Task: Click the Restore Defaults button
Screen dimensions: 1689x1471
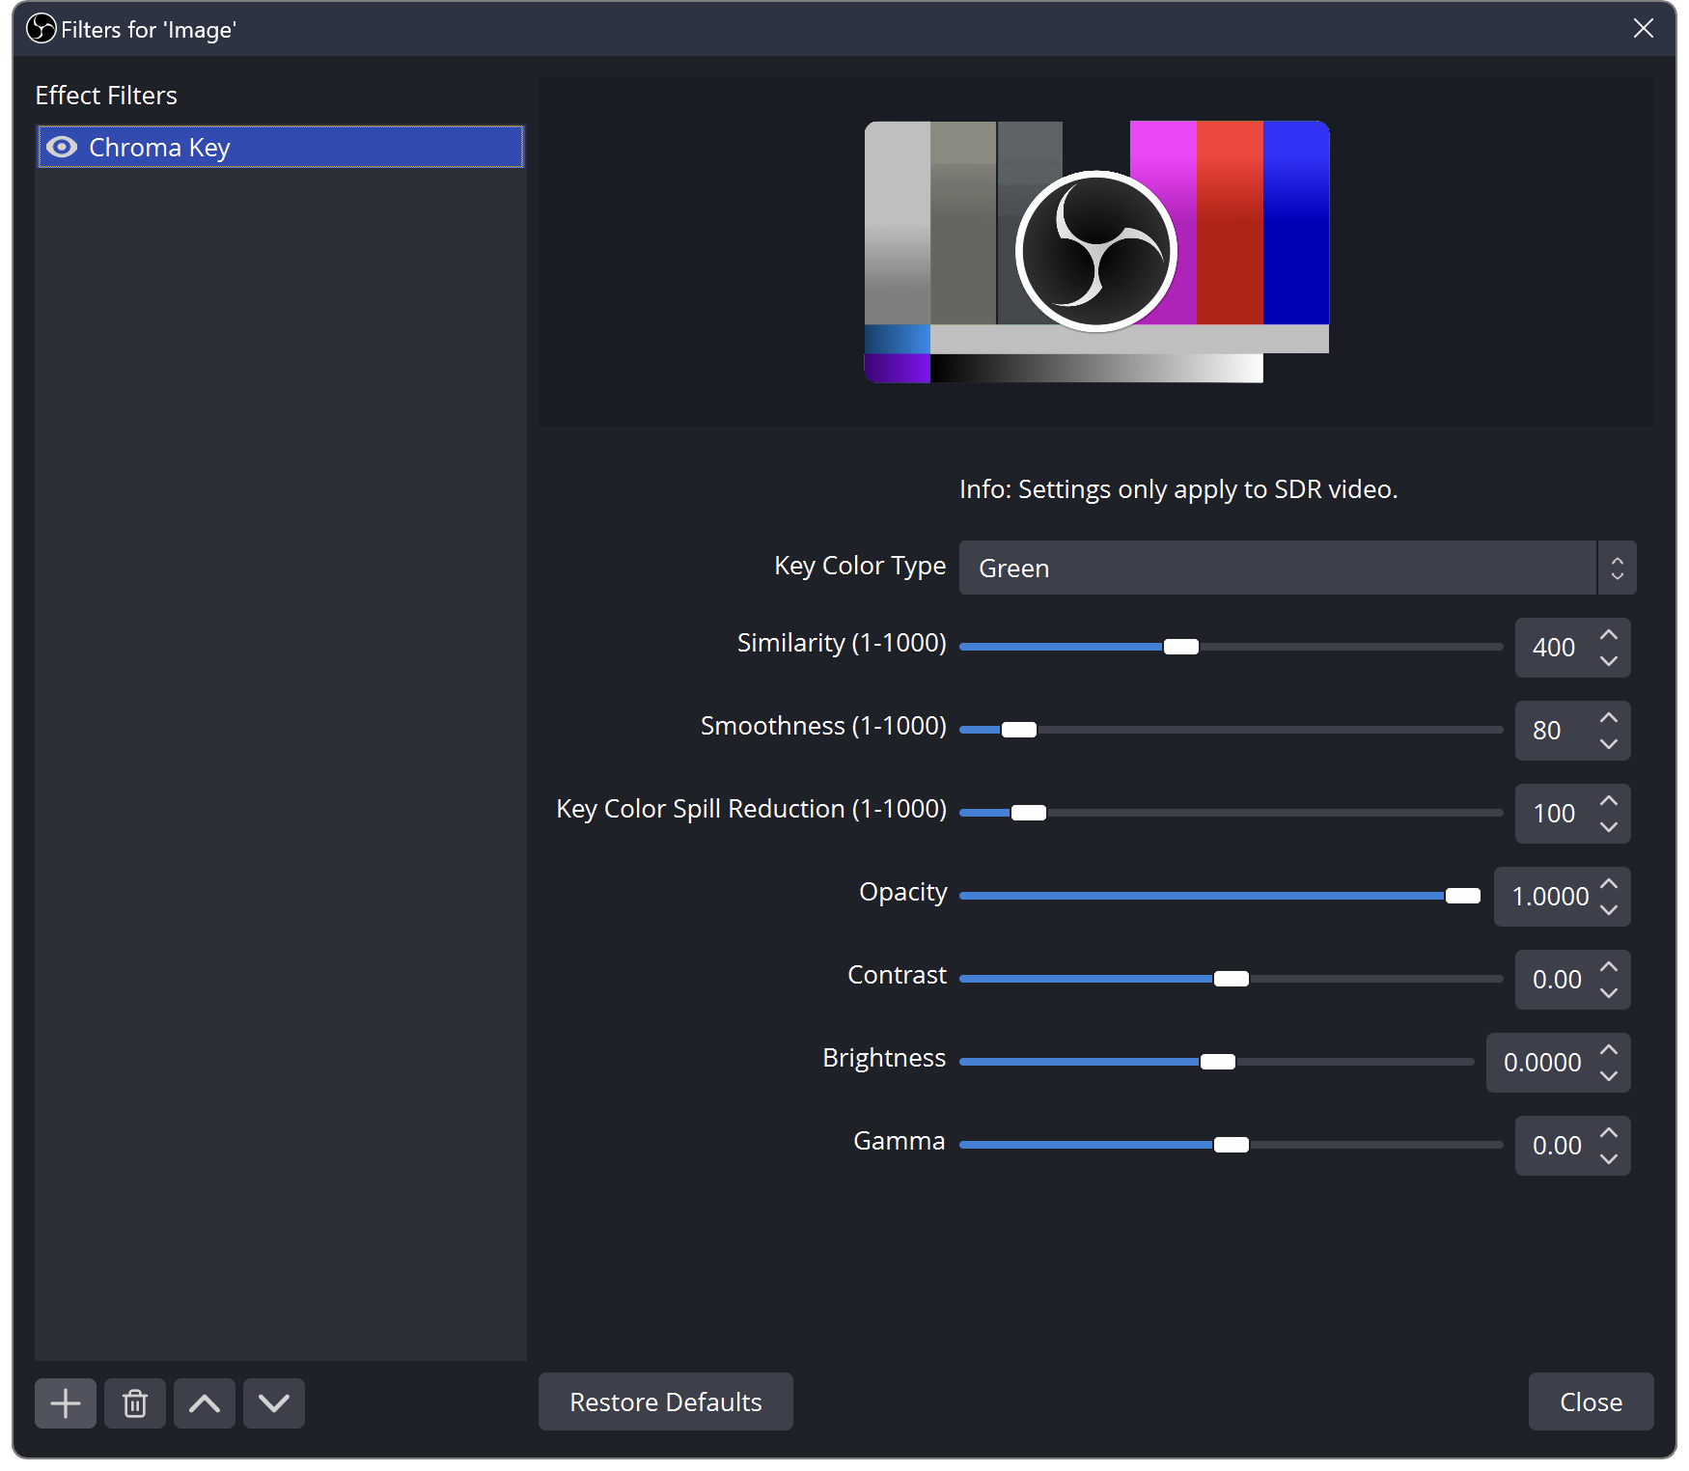Action: click(665, 1402)
